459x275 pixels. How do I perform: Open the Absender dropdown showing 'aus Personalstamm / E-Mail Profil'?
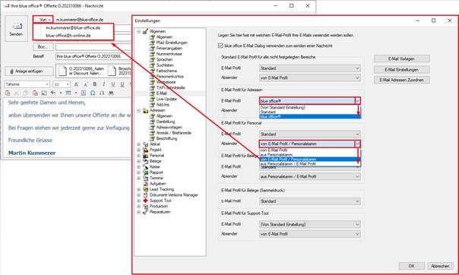(310, 176)
